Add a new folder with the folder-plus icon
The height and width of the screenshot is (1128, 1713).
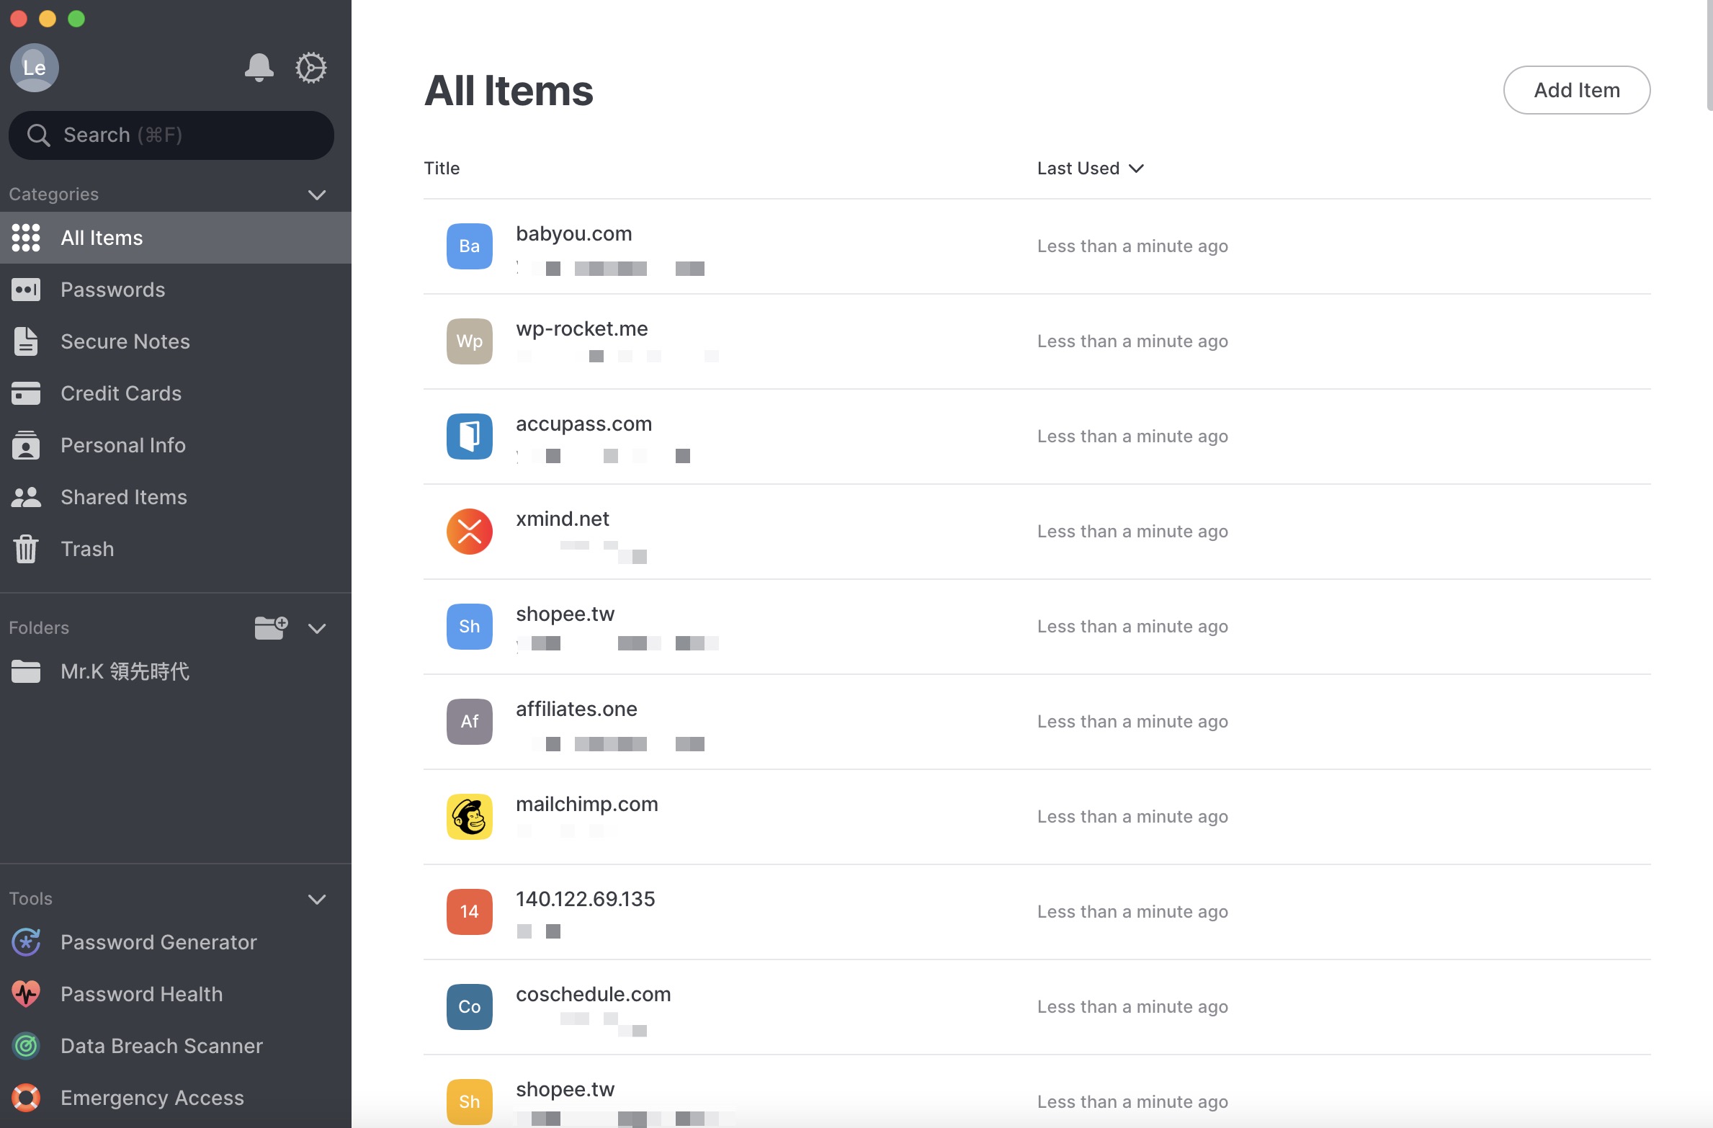(272, 627)
